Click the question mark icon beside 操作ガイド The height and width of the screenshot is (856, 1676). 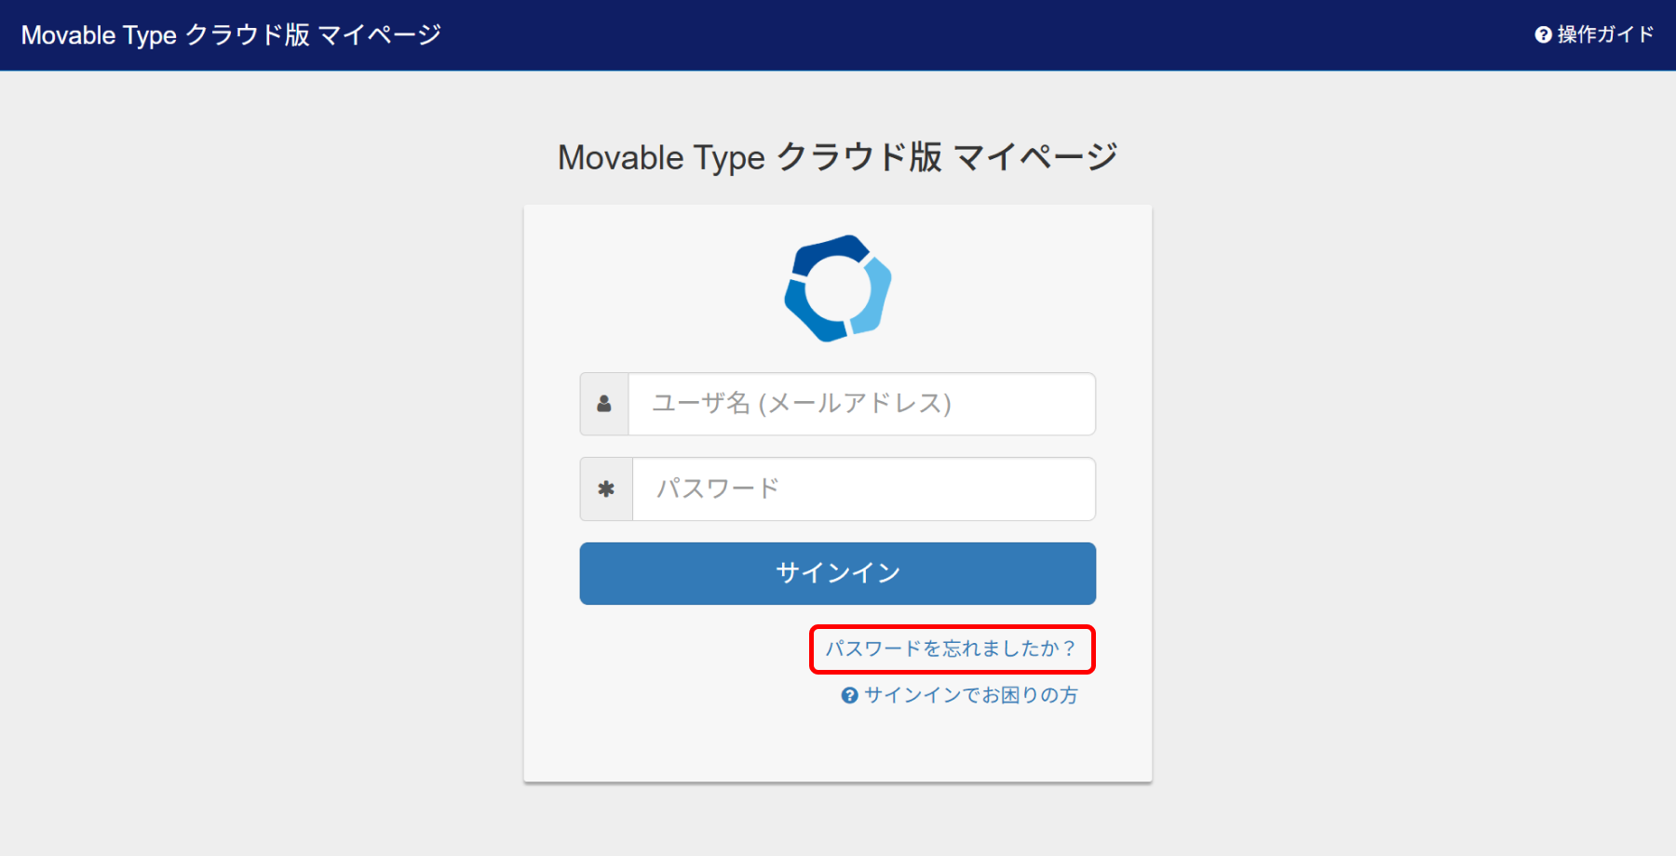(x=1543, y=35)
